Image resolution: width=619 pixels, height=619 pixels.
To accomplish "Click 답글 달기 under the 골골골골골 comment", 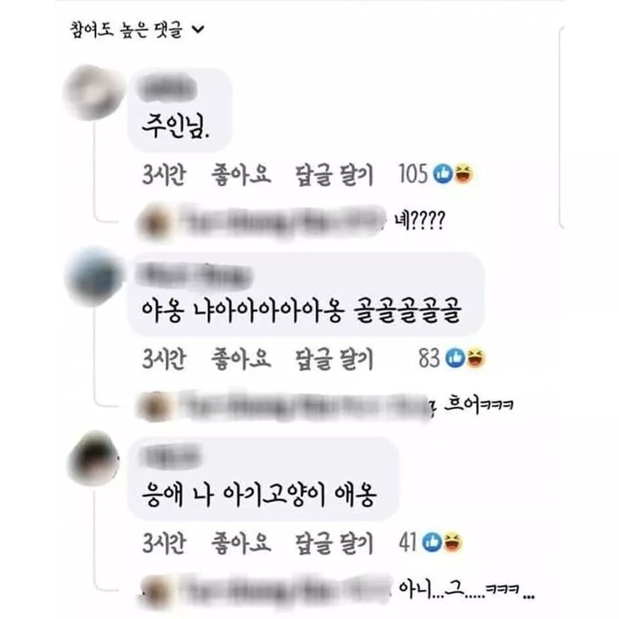I will tap(334, 359).
